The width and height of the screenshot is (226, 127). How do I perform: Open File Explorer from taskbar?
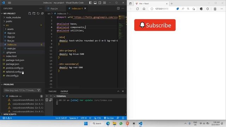coord(114,123)
